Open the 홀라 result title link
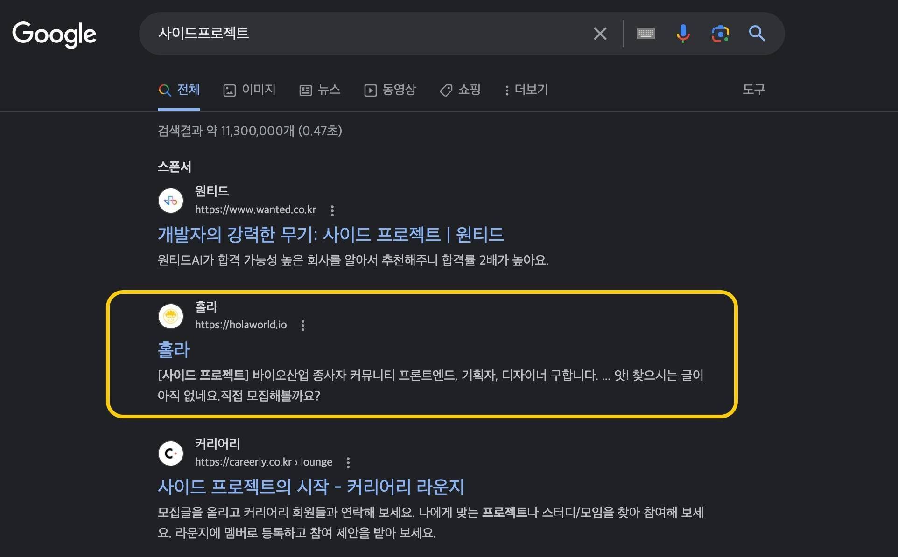 coord(174,350)
